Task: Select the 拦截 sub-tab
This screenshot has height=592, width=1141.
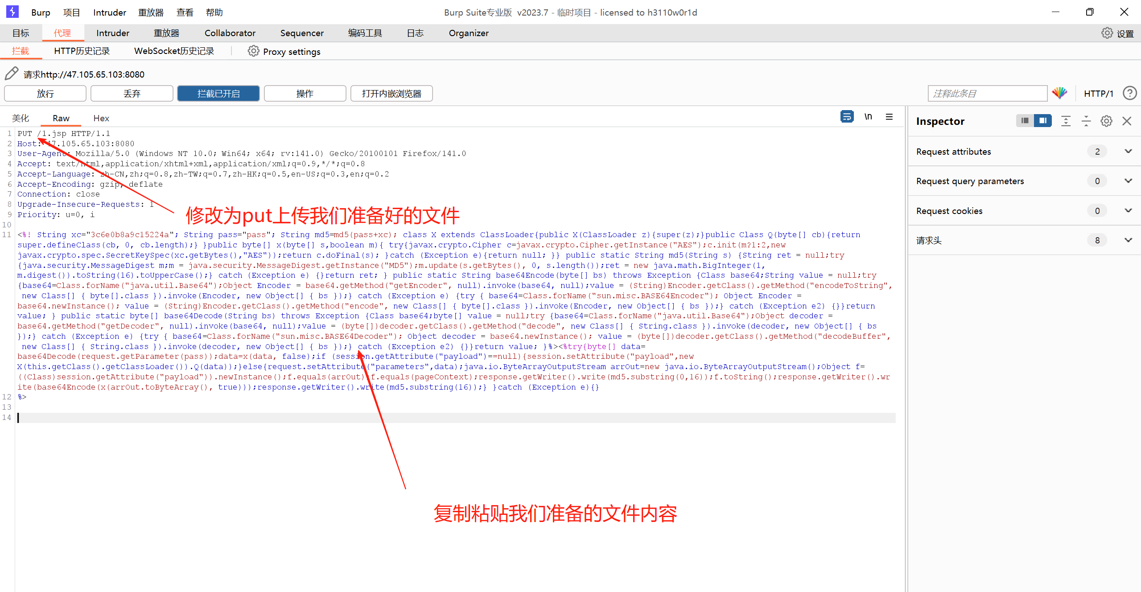Action: (x=21, y=51)
